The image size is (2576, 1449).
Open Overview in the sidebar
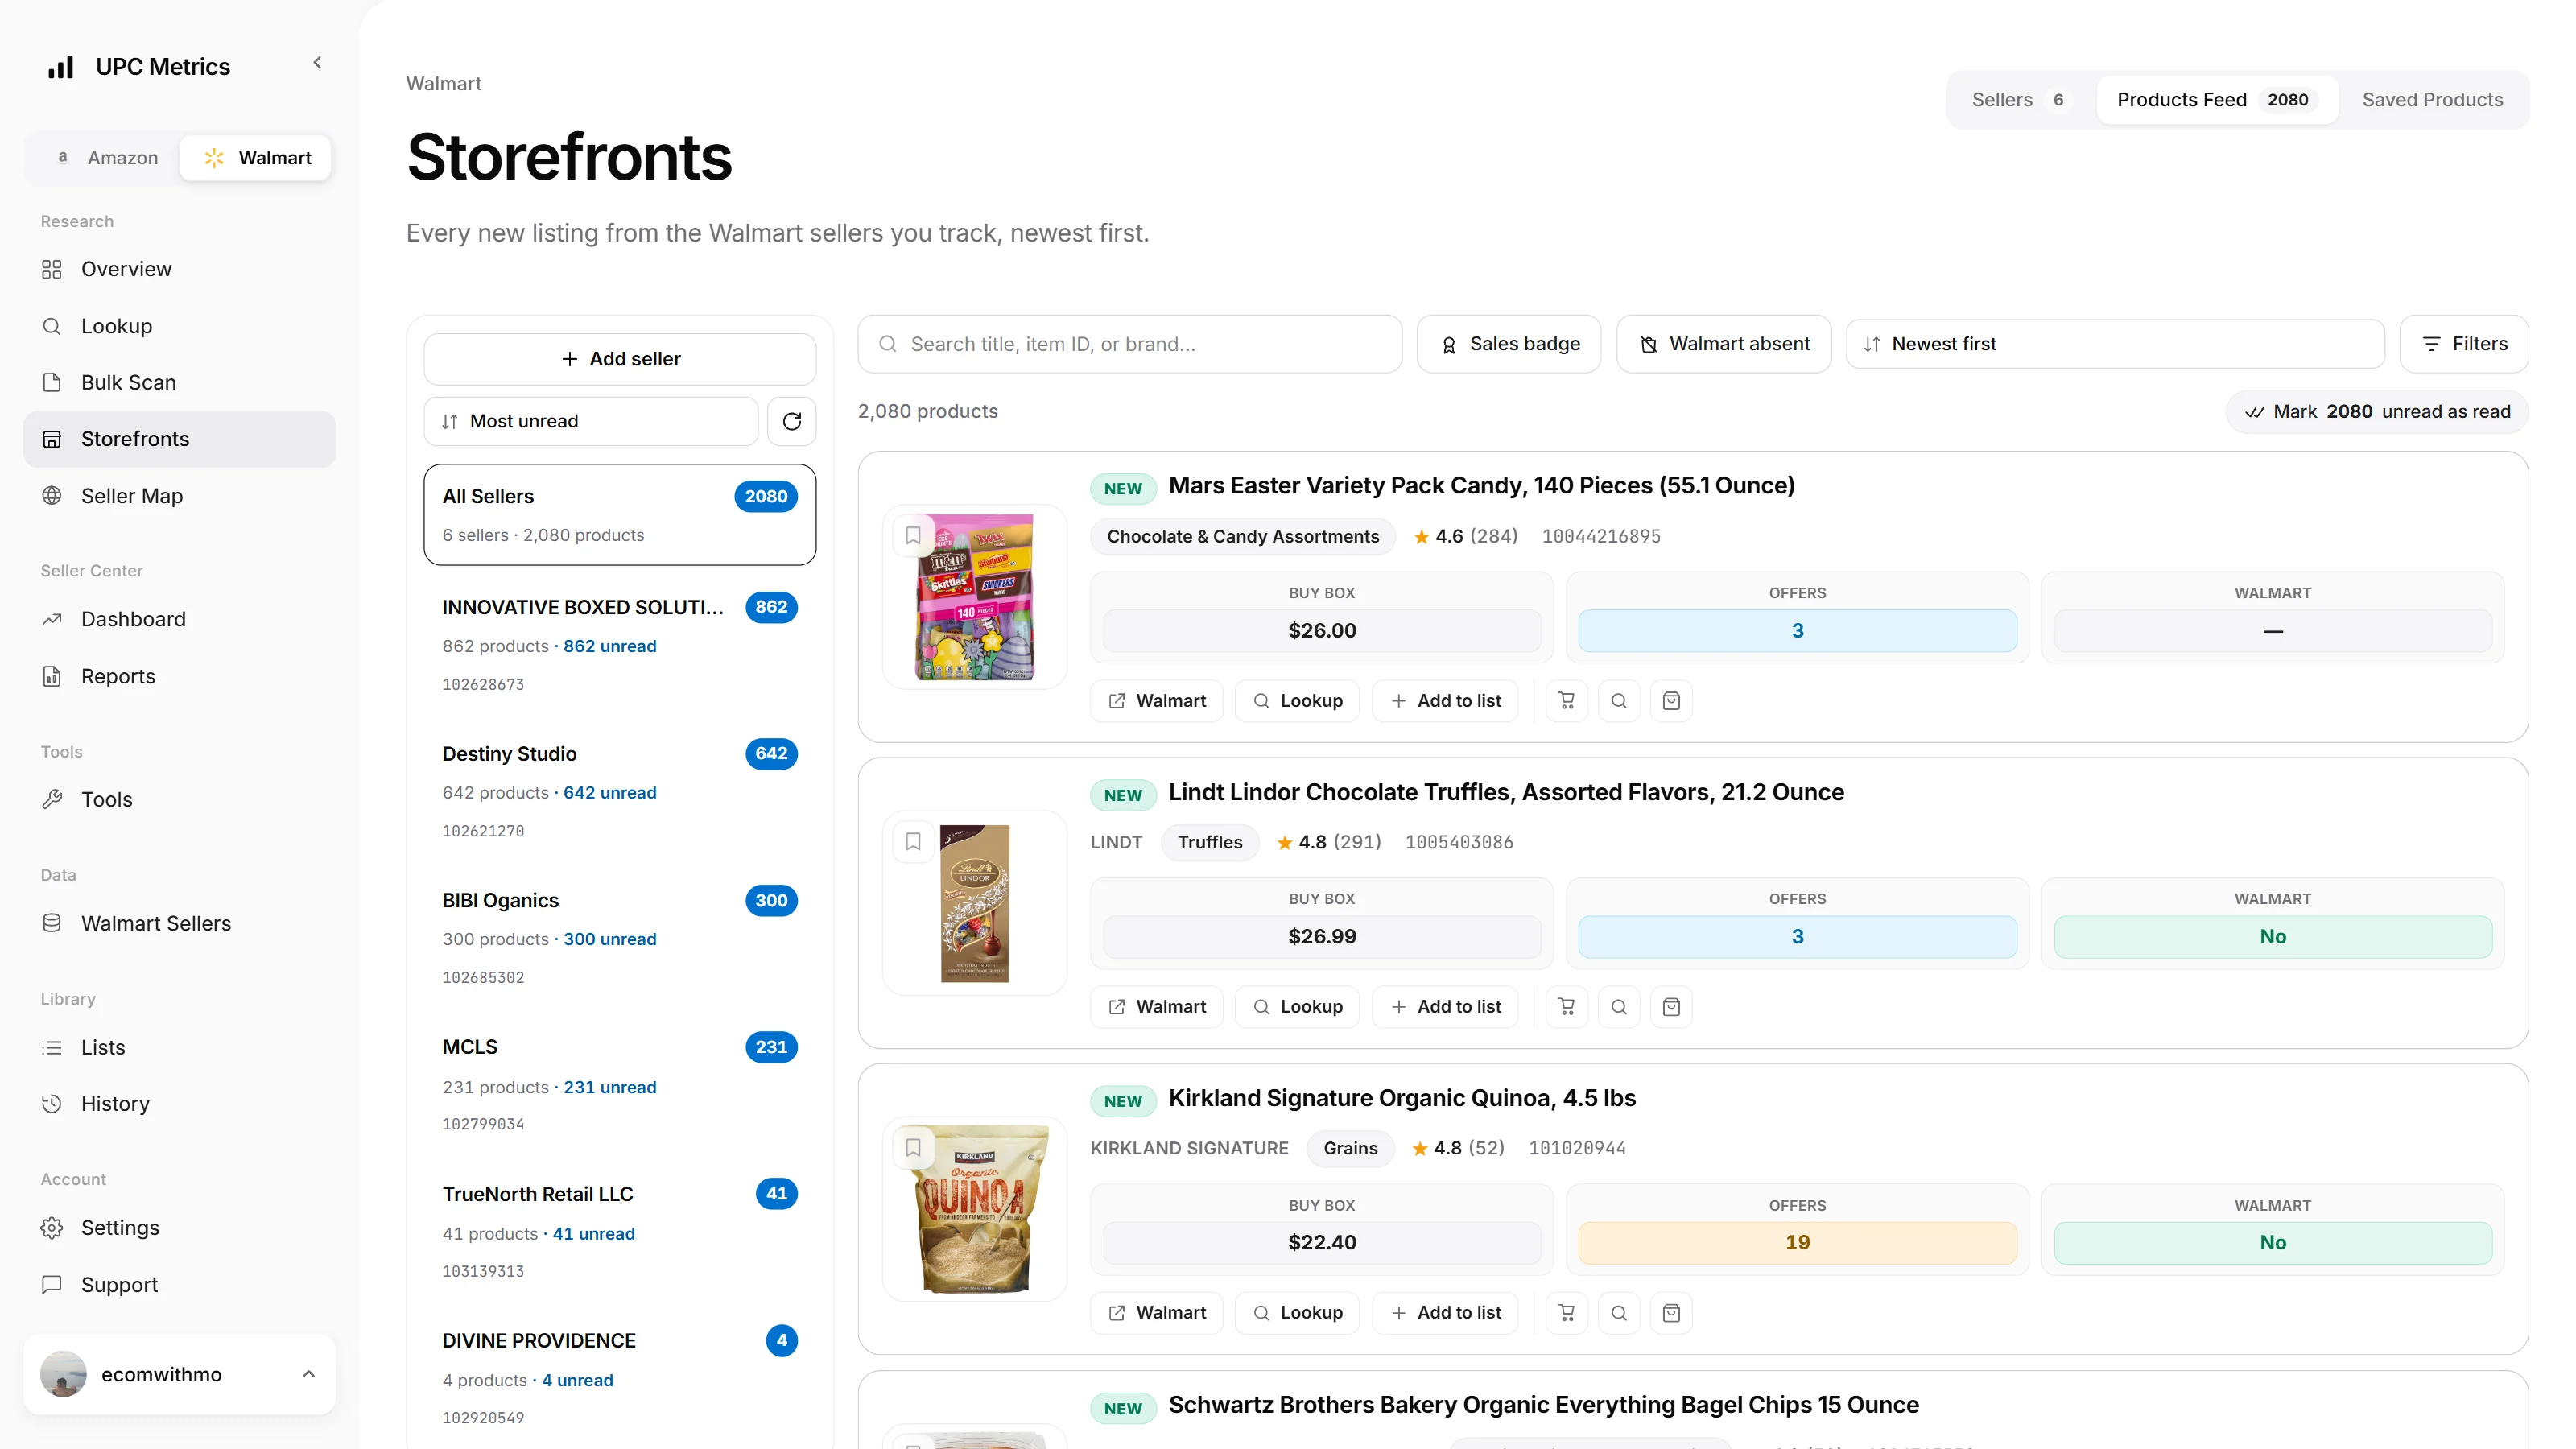coord(179,269)
